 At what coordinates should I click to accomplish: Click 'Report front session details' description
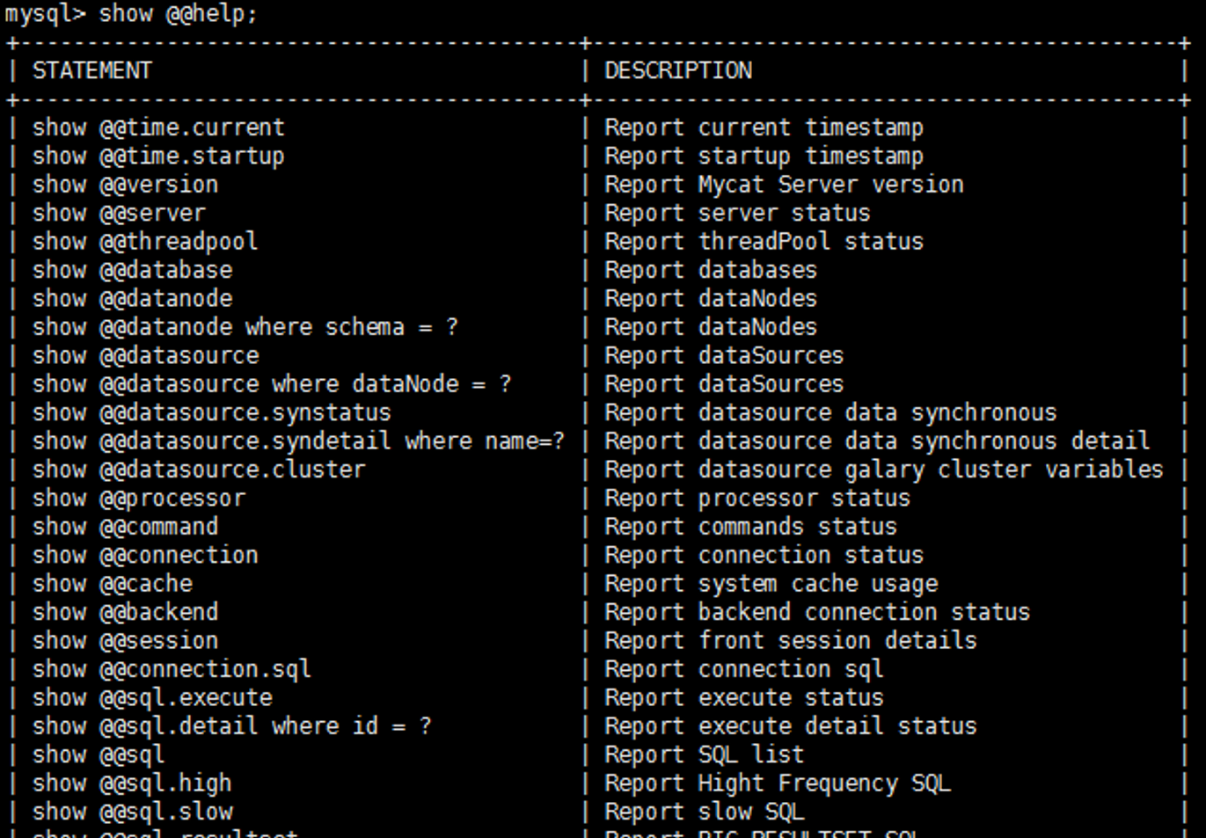[x=790, y=641]
